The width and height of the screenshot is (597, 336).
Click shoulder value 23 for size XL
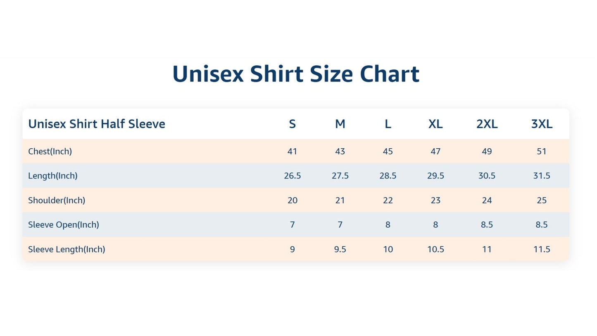(x=435, y=200)
